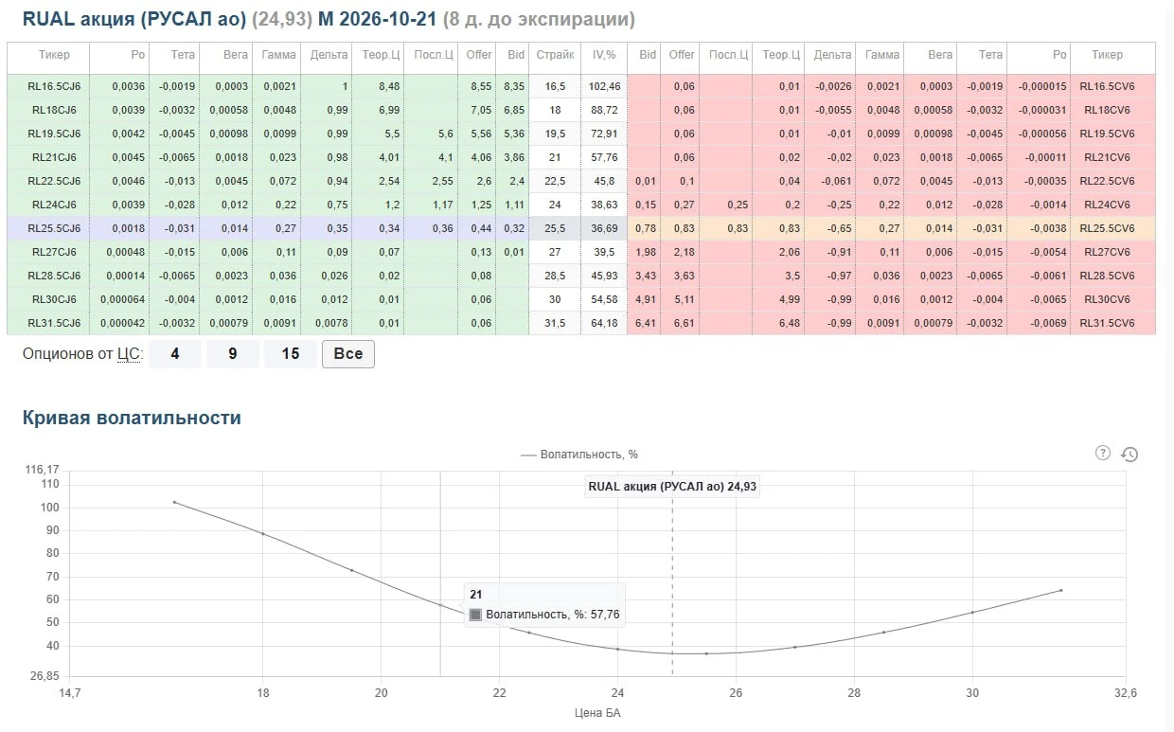Screen dimensions: 1174x732
Task: Toggle the "Волатильность, %" chart legend entry
Action: coord(579,455)
